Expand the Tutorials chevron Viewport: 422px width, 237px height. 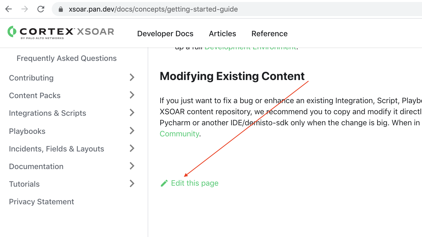click(x=132, y=184)
